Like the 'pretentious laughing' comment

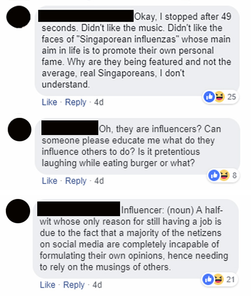49,181
